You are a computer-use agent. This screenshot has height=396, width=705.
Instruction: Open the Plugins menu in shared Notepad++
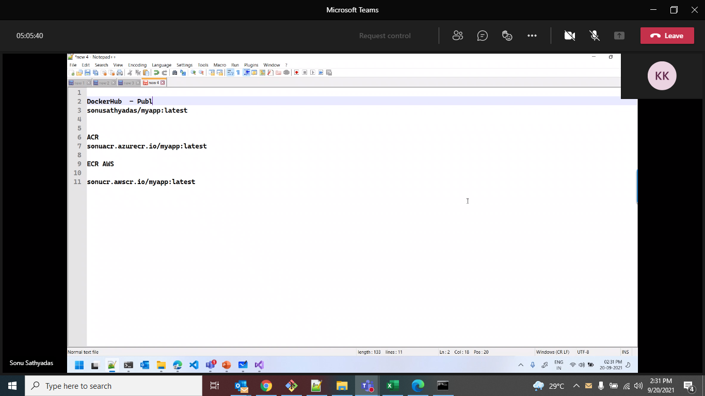point(251,65)
